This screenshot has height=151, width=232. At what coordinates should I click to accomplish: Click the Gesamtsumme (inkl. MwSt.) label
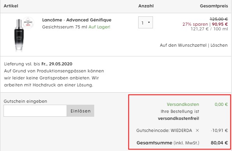[x=168, y=143]
